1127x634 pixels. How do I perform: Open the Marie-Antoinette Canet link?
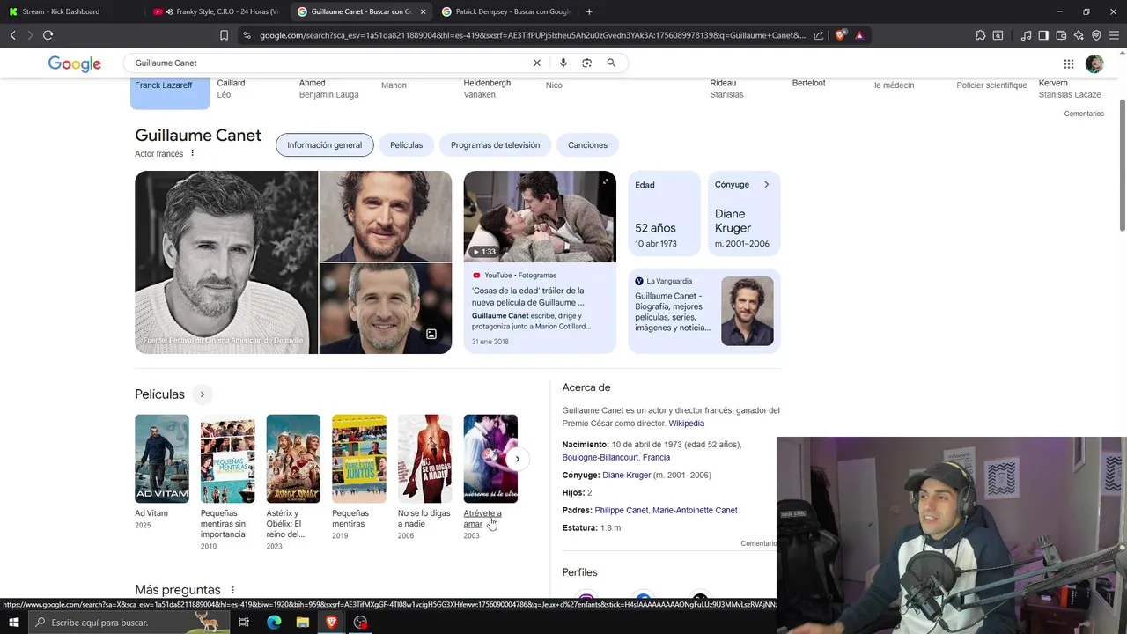[x=695, y=511]
